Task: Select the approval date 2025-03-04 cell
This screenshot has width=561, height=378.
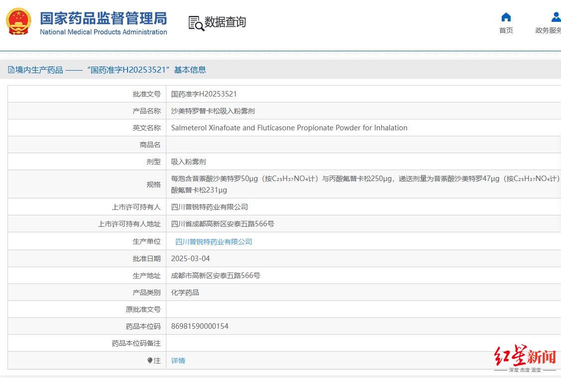Action: pyautogui.click(x=190, y=258)
